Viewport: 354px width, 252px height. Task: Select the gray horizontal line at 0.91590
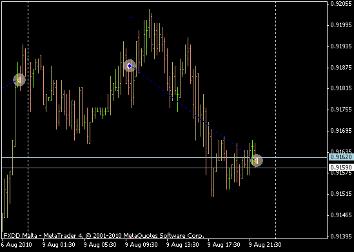coord(164,168)
